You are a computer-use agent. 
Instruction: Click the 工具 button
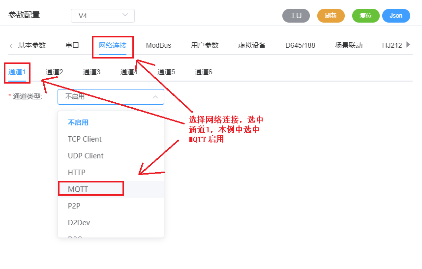click(x=296, y=16)
